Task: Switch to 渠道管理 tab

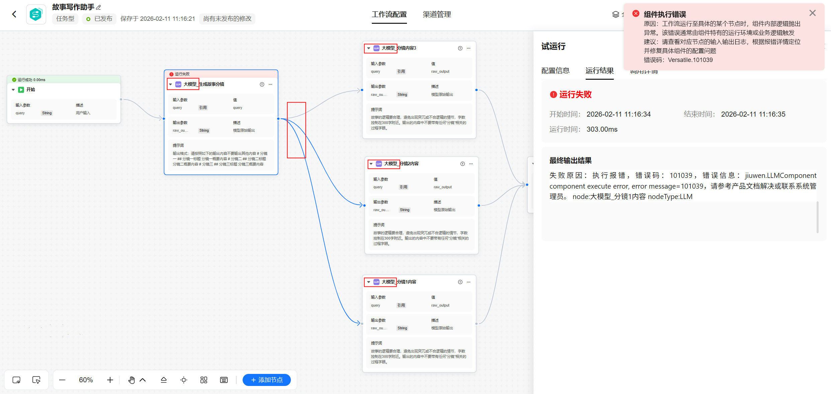Action: coord(436,14)
